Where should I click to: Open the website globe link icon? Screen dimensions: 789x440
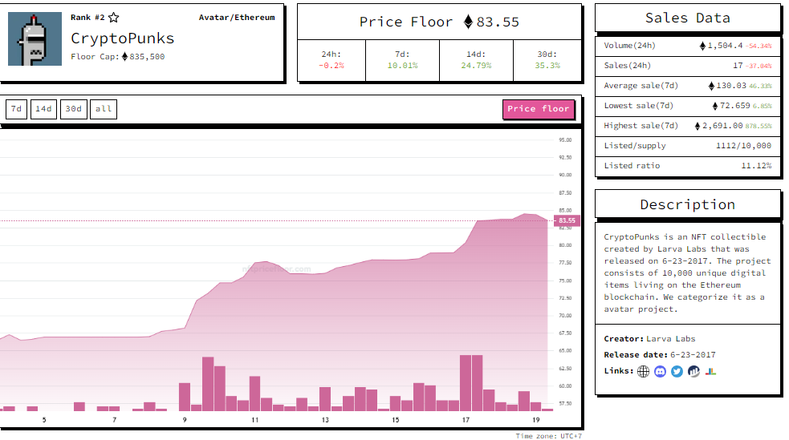point(643,371)
